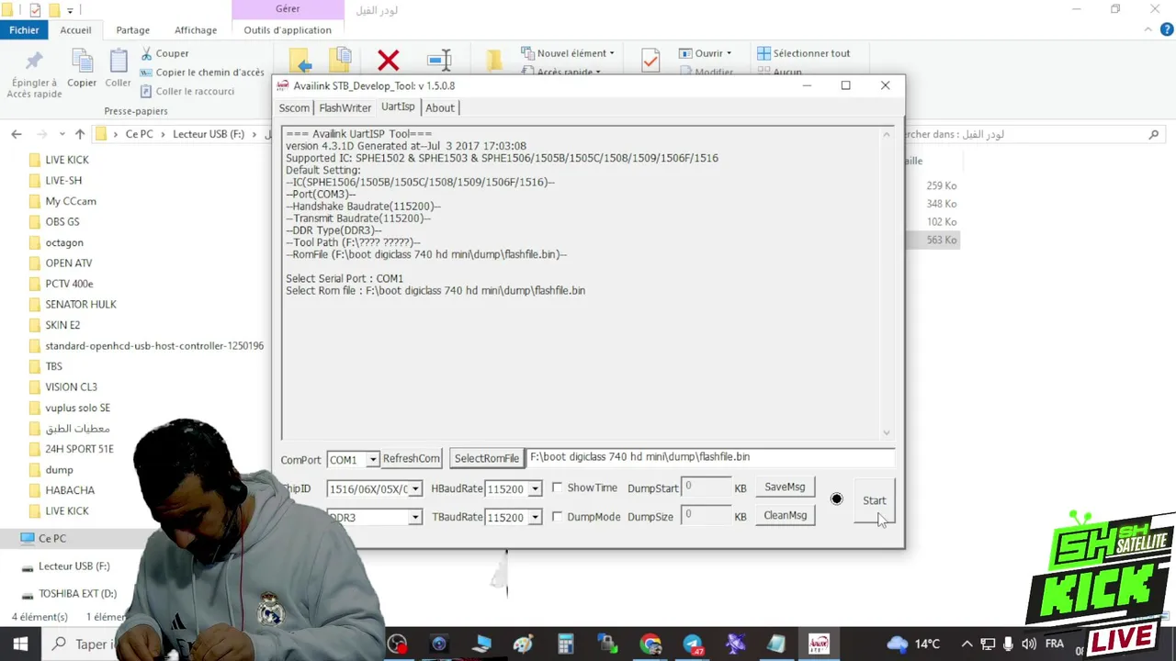The height and width of the screenshot is (661, 1176).
Task: Open the DDR3 type dropdown
Action: point(415,518)
